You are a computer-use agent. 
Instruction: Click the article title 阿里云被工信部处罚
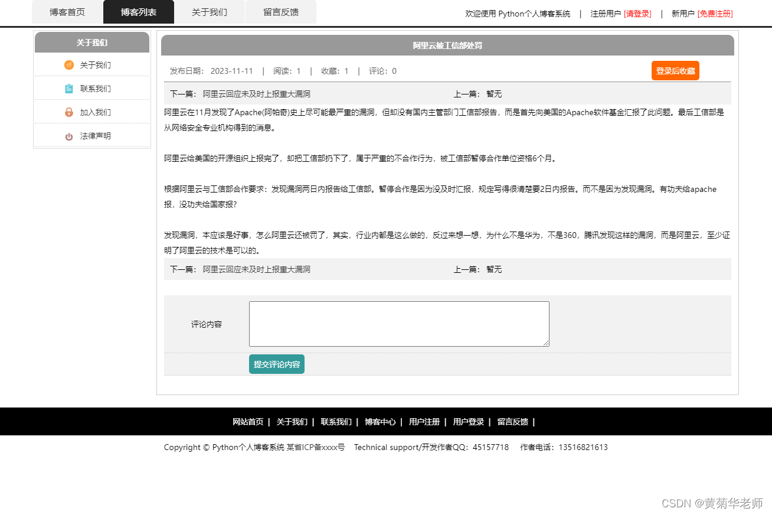tap(447, 45)
